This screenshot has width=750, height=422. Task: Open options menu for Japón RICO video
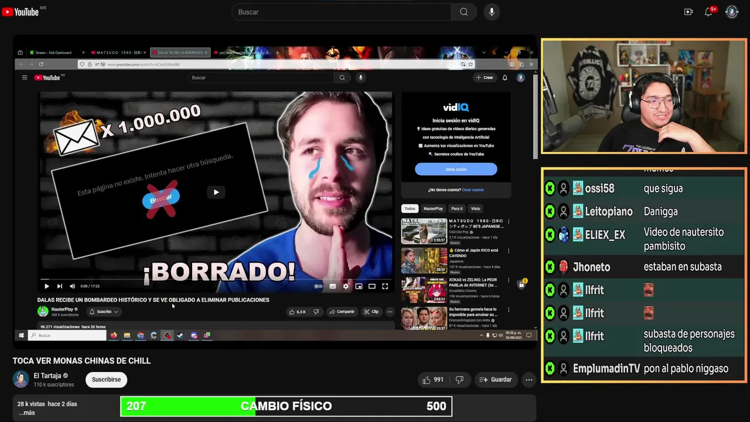tap(509, 251)
